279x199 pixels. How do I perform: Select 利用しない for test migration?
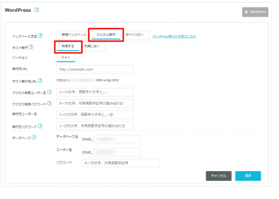pyautogui.click(x=94, y=46)
